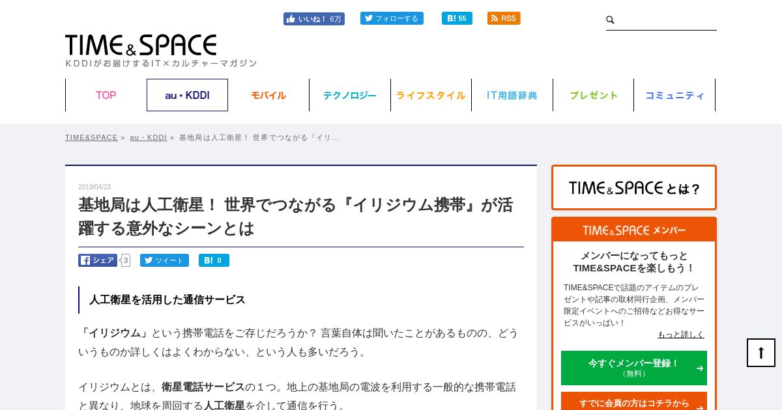Open the テクノロジー navigation tab

tap(350, 95)
